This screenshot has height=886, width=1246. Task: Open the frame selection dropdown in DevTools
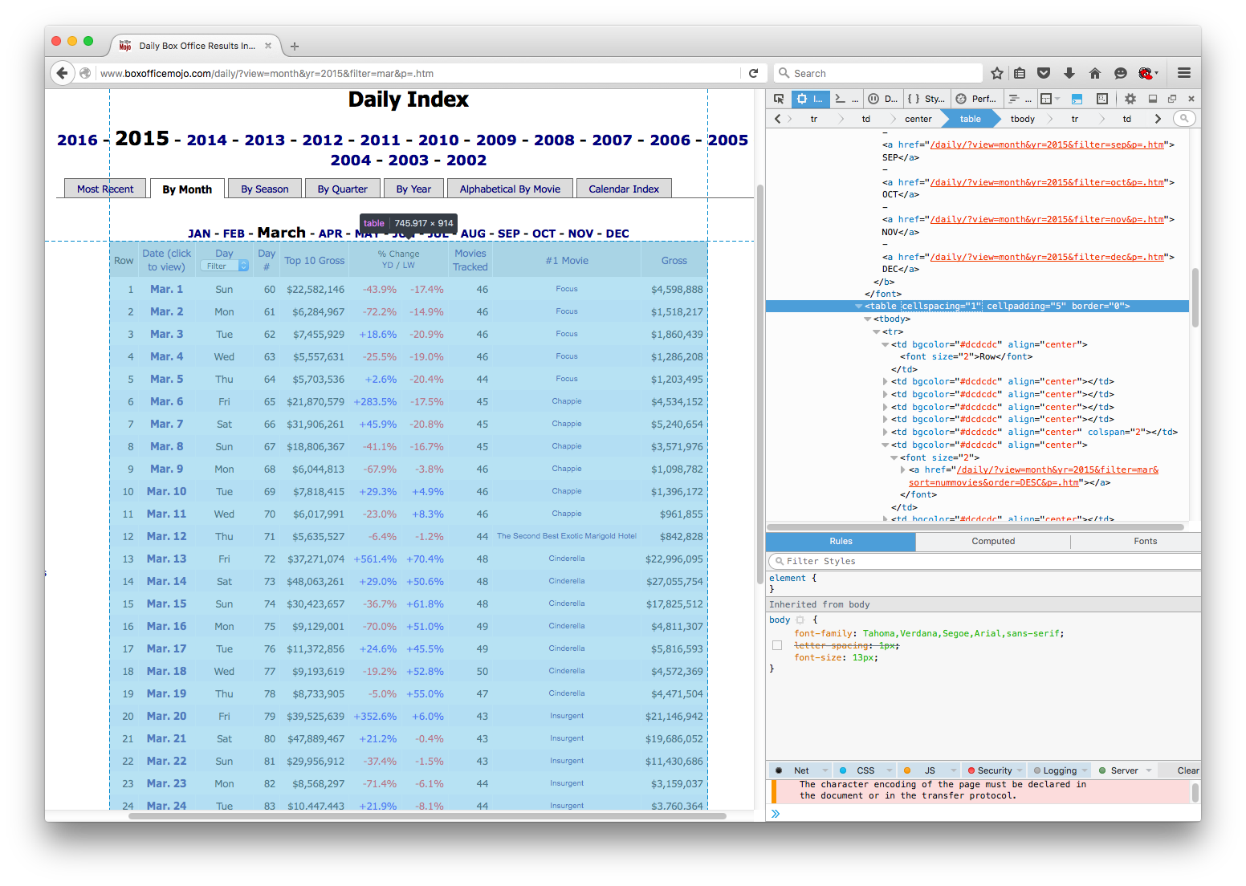point(1050,99)
